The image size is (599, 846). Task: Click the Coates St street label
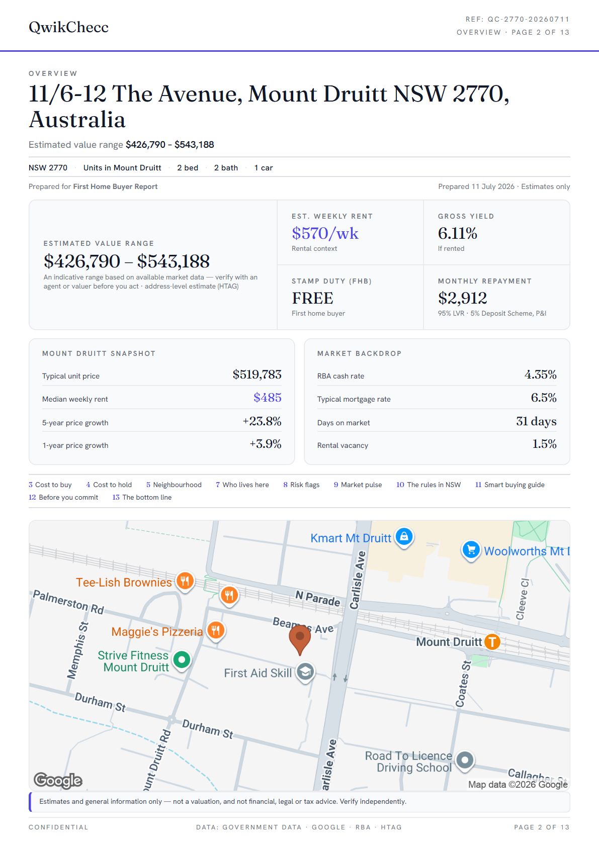click(463, 684)
